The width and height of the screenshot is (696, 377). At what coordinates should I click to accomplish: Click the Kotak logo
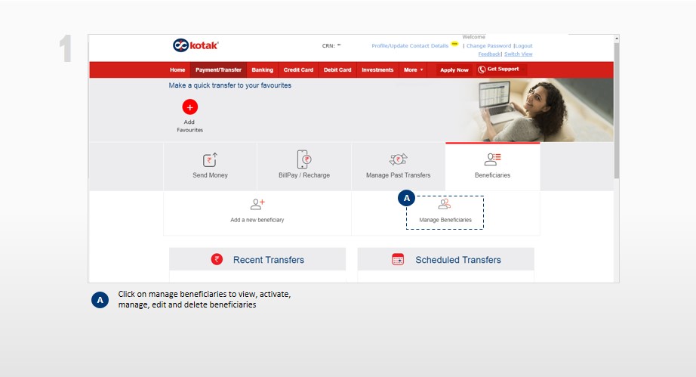tap(196, 45)
